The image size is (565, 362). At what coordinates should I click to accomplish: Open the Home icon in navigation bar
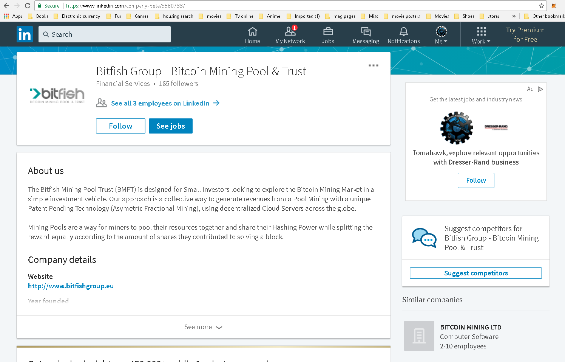pyautogui.click(x=252, y=36)
